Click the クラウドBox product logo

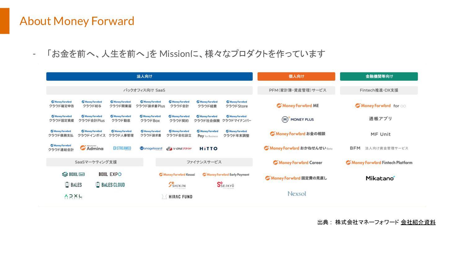pyautogui.click(x=150, y=118)
